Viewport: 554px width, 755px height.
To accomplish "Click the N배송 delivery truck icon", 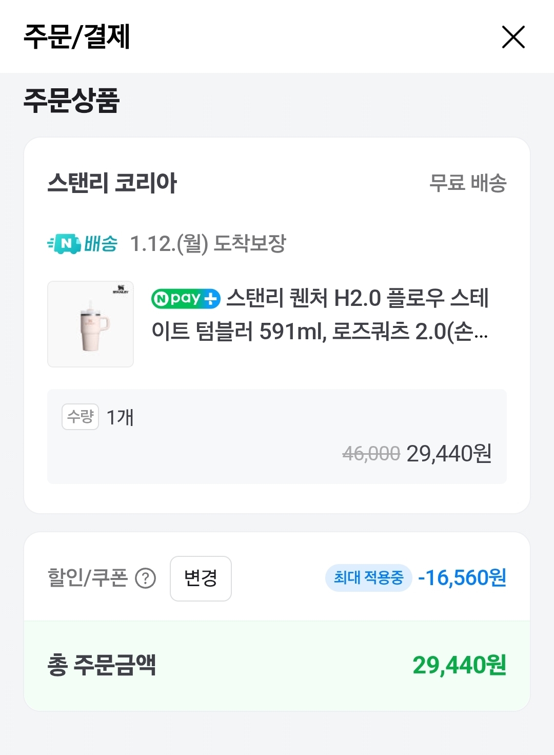I will pos(65,244).
